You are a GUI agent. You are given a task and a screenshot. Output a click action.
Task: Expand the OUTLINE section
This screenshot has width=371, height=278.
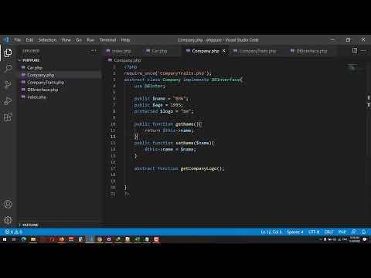pyautogui.click(x=30, y=225)
